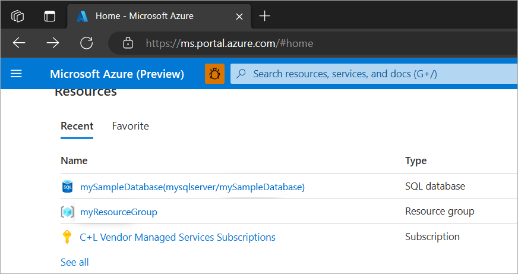518x274 pixels.
Task: Click the search magnifier icon
Action: (242, 73)
